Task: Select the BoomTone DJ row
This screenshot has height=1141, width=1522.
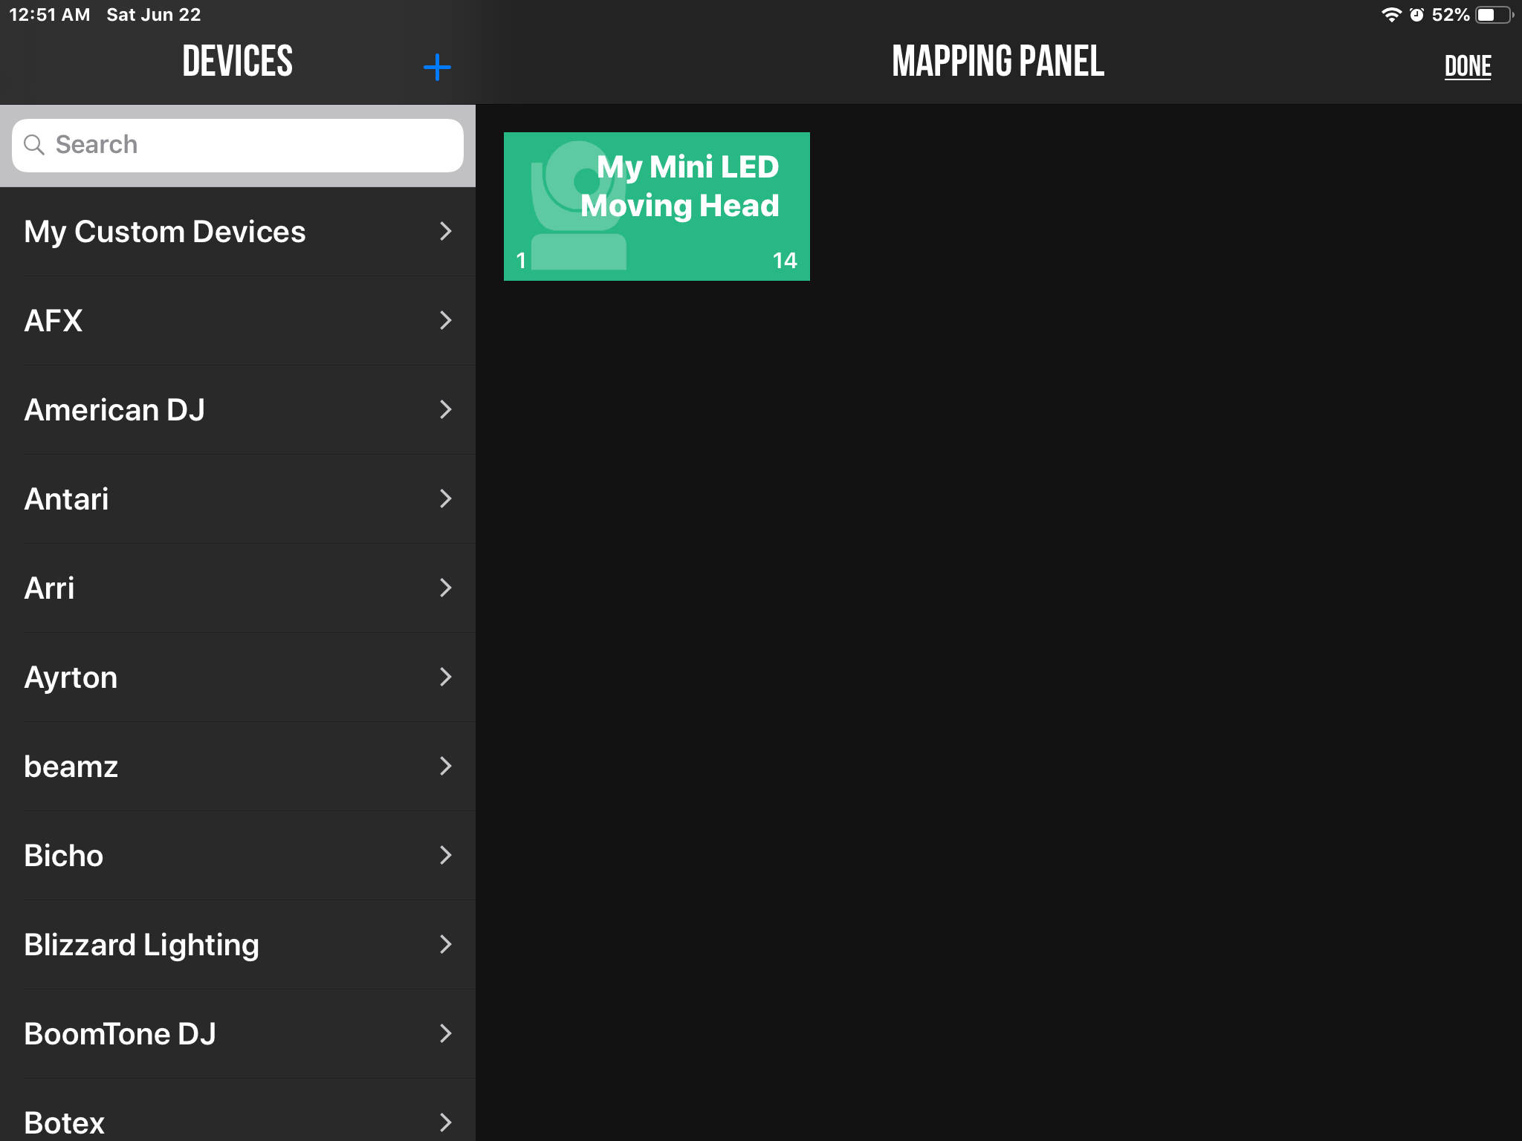Action: coord(238,1034)
